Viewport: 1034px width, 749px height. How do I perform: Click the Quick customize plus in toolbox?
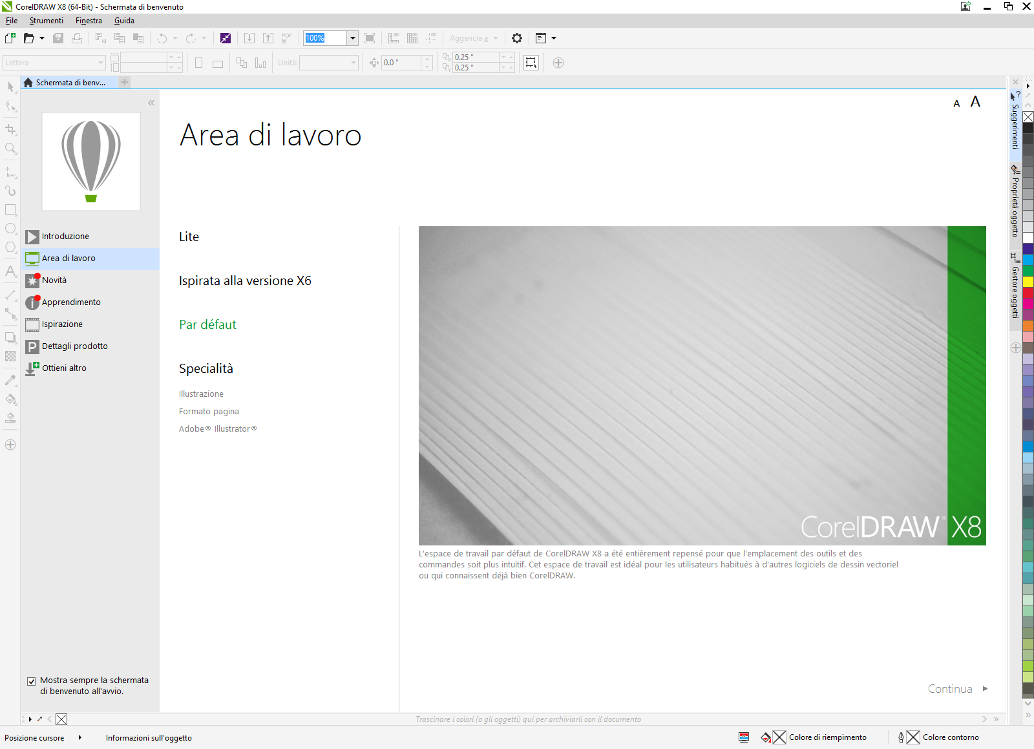[10, 445]
